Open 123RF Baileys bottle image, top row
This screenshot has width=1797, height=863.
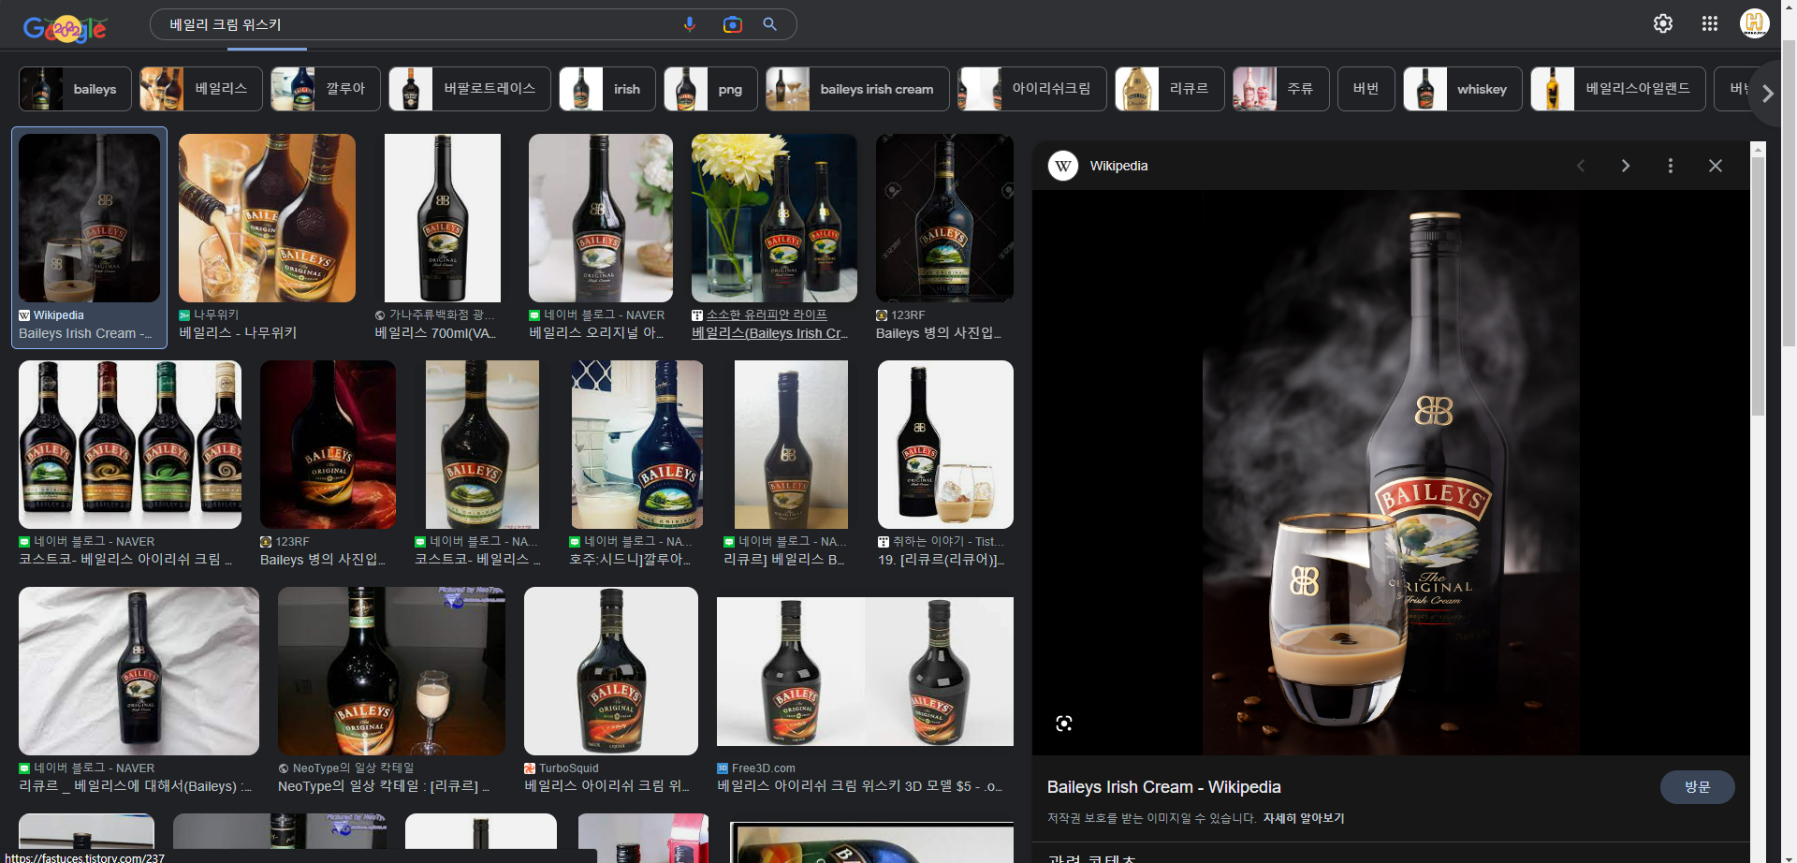point(944,218)
